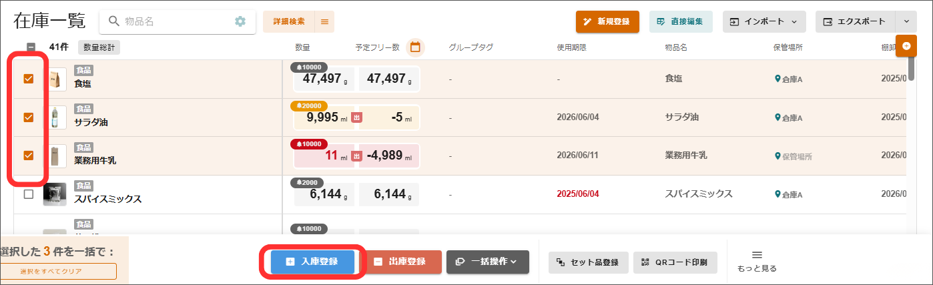Sort by 物品名 column header
933x285 pixels.
[676, 47]
